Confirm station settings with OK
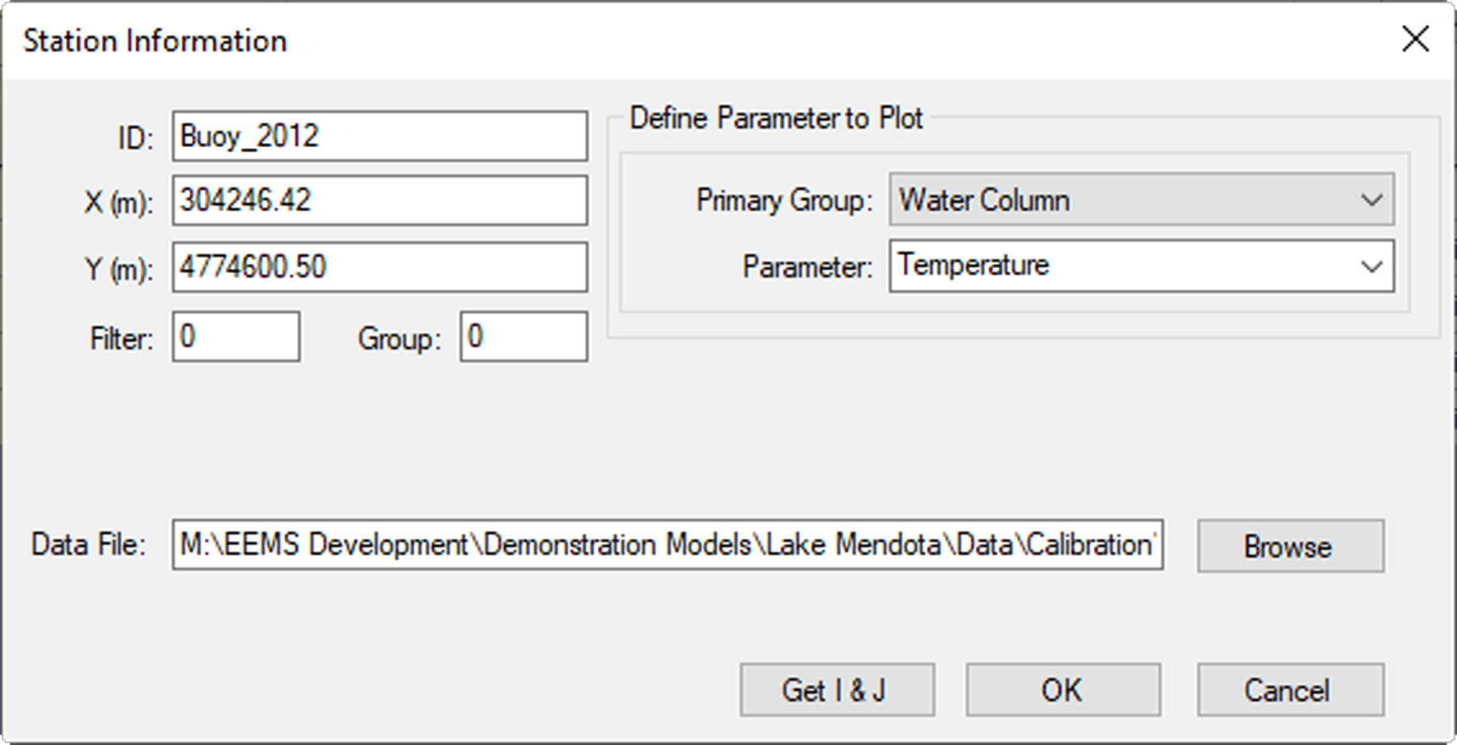Image resolution: width=1457 pixels, height=745 pixels. (x=1062, y=690)
